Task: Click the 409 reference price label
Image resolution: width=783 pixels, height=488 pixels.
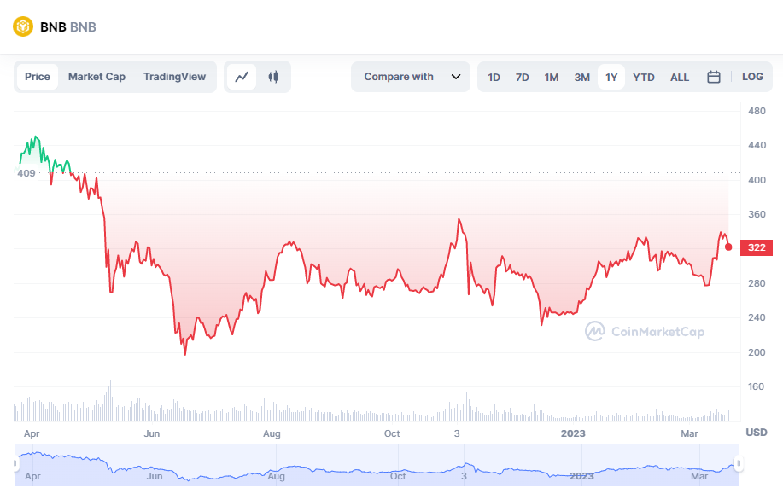Action: point(26,174)
